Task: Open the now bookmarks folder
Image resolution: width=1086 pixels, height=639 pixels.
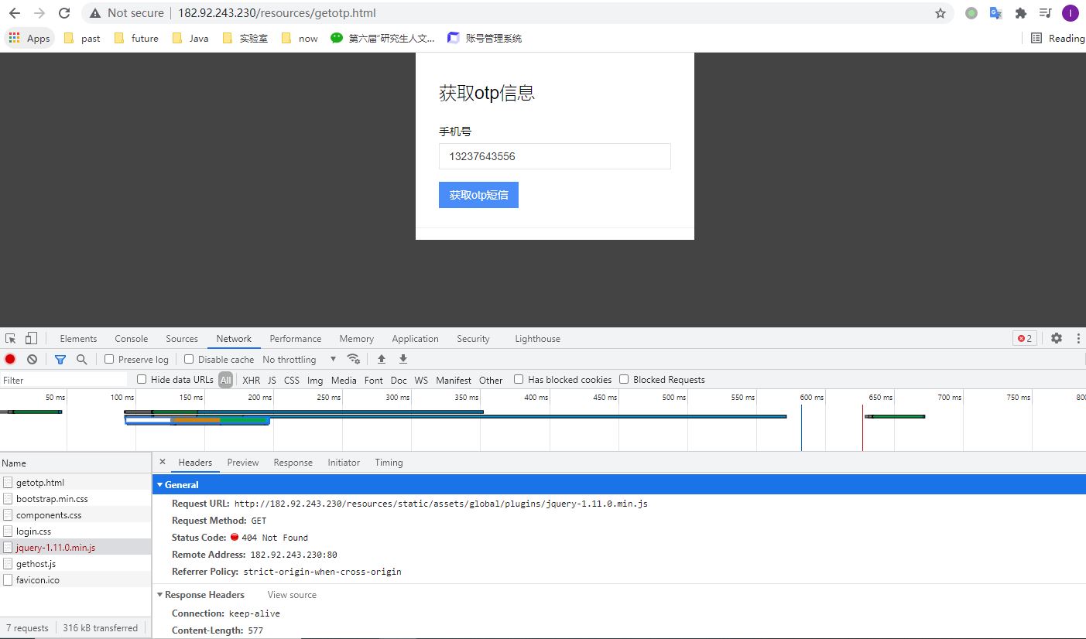Action: [x=300, y=38]
